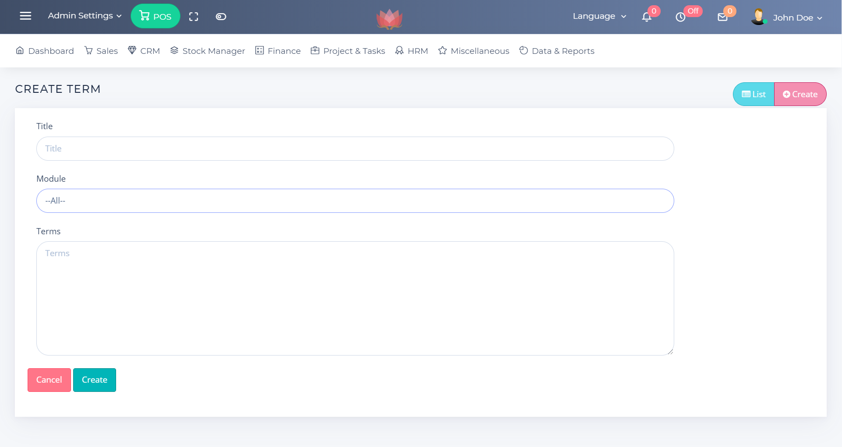Click the List button at top right
Image resolution: width=842 pixels, height=447 pixels.
point(754,94)
